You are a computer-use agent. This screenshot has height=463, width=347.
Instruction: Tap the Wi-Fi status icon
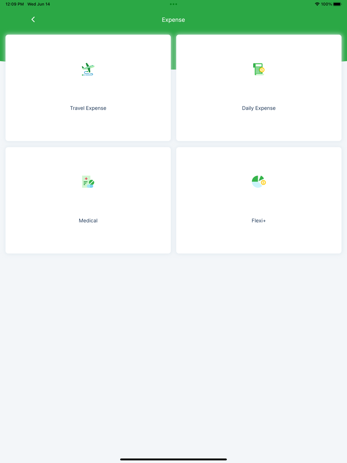[x=317, y=4]
